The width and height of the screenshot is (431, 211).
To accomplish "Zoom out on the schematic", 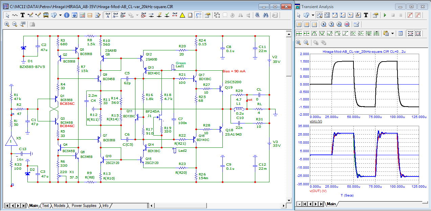I will click(15, 24).
